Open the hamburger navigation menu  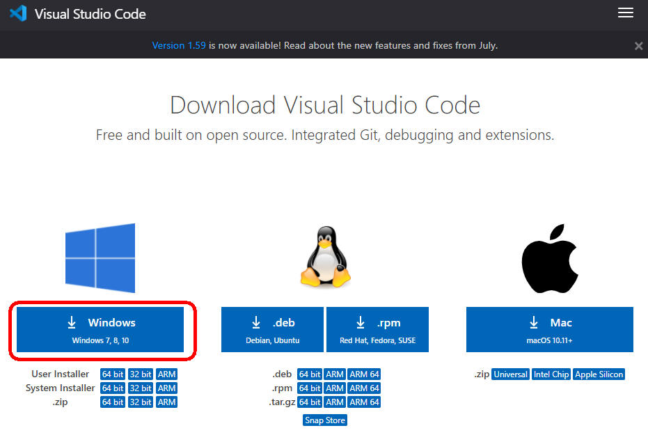pos(625,13)
